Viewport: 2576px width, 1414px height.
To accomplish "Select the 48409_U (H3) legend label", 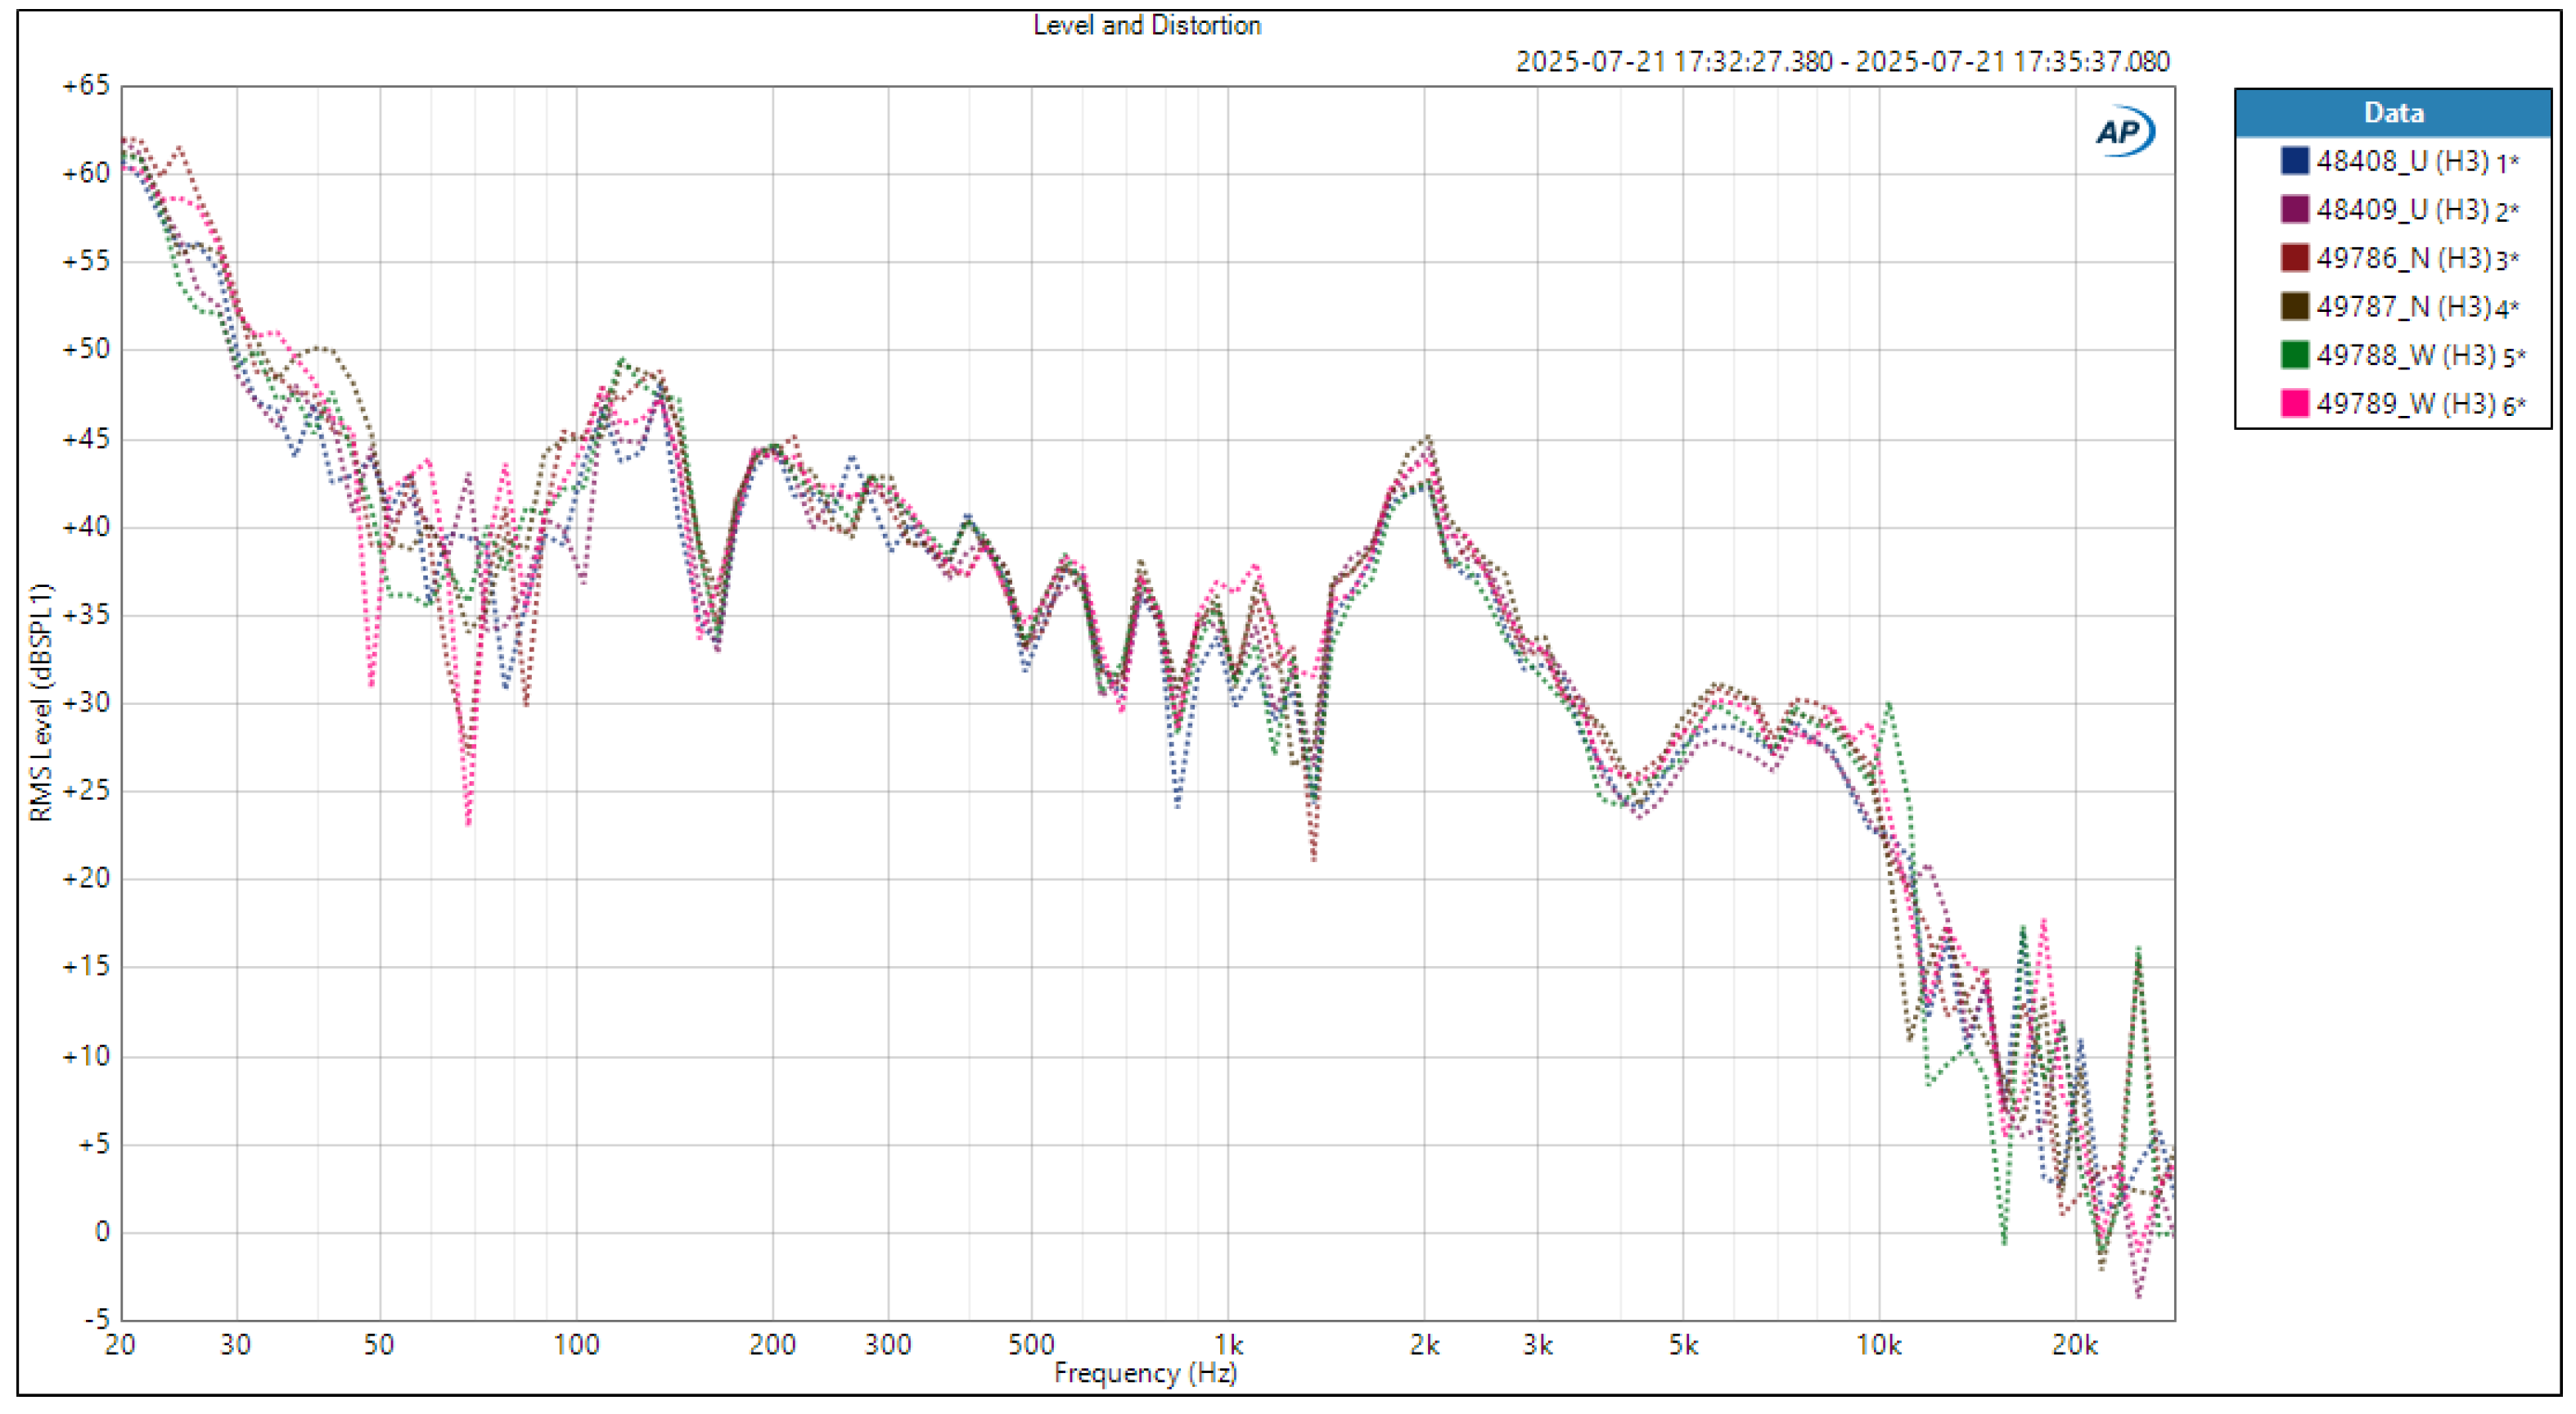I will tap(2402, 209).
